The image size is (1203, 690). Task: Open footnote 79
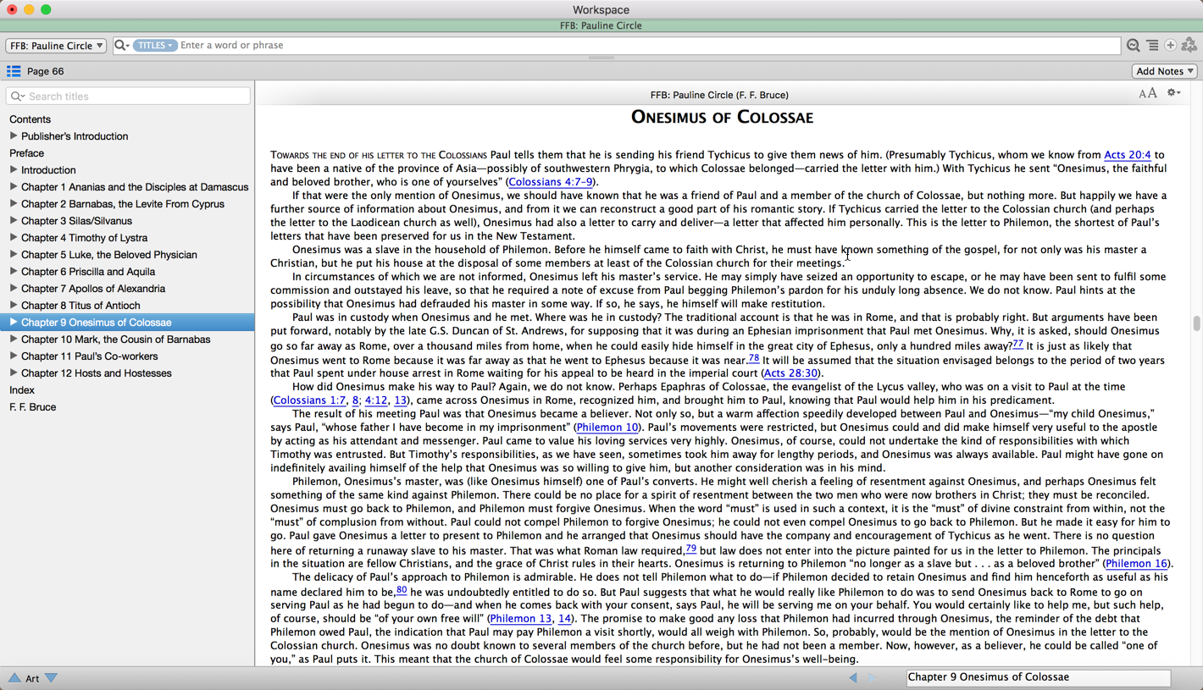pyautogui.click(x=691, y=549)
